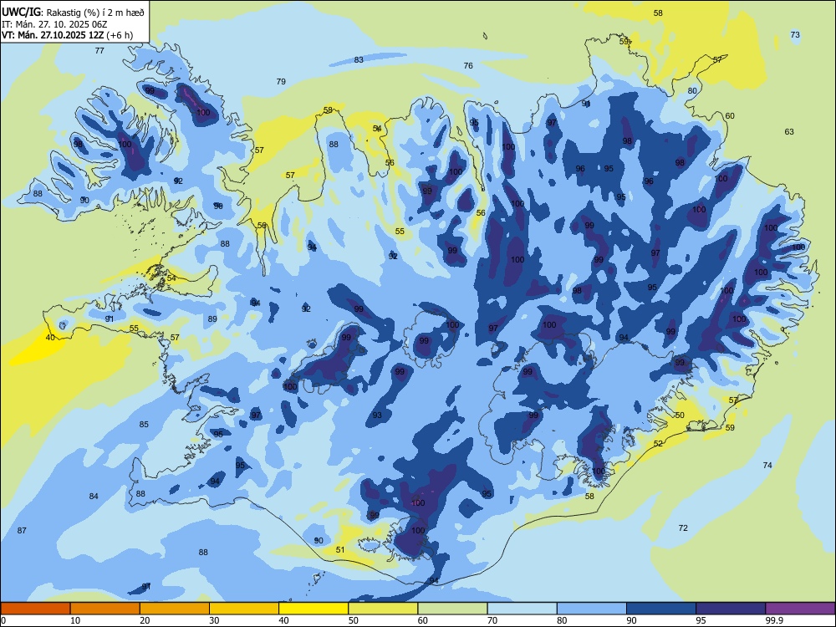
Task: Click the purple above-99.9 legend swatch
Action: tap(800, 609)
